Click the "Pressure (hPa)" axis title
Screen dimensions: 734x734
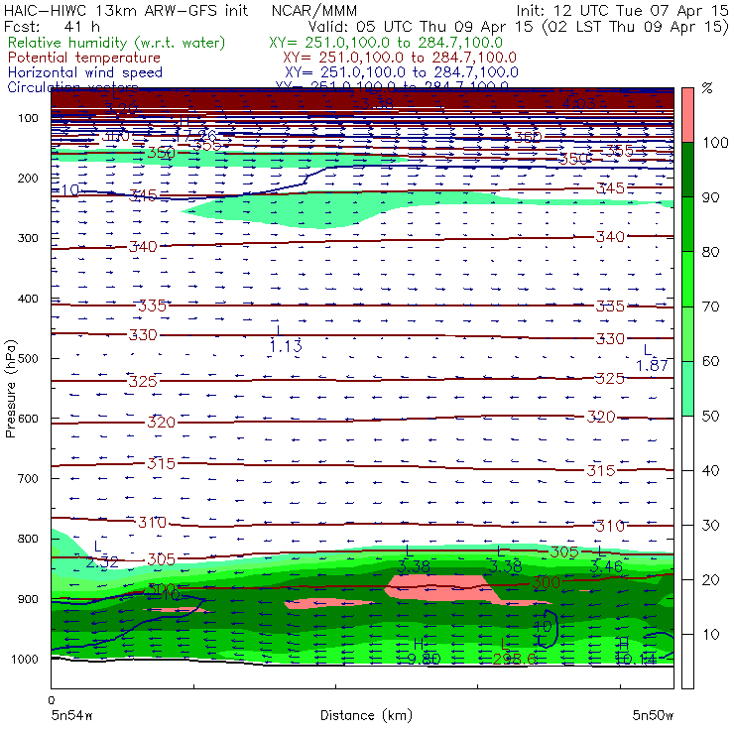click(10, 389)
